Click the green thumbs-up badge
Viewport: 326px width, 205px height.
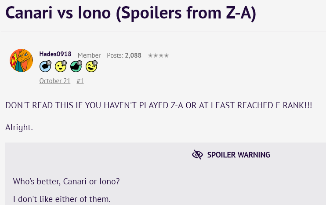(76, 67)
